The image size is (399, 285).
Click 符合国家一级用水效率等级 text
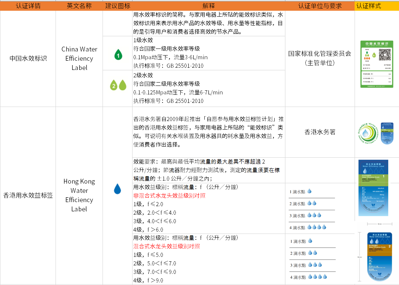pyautogui.click(x=167, y=48)
